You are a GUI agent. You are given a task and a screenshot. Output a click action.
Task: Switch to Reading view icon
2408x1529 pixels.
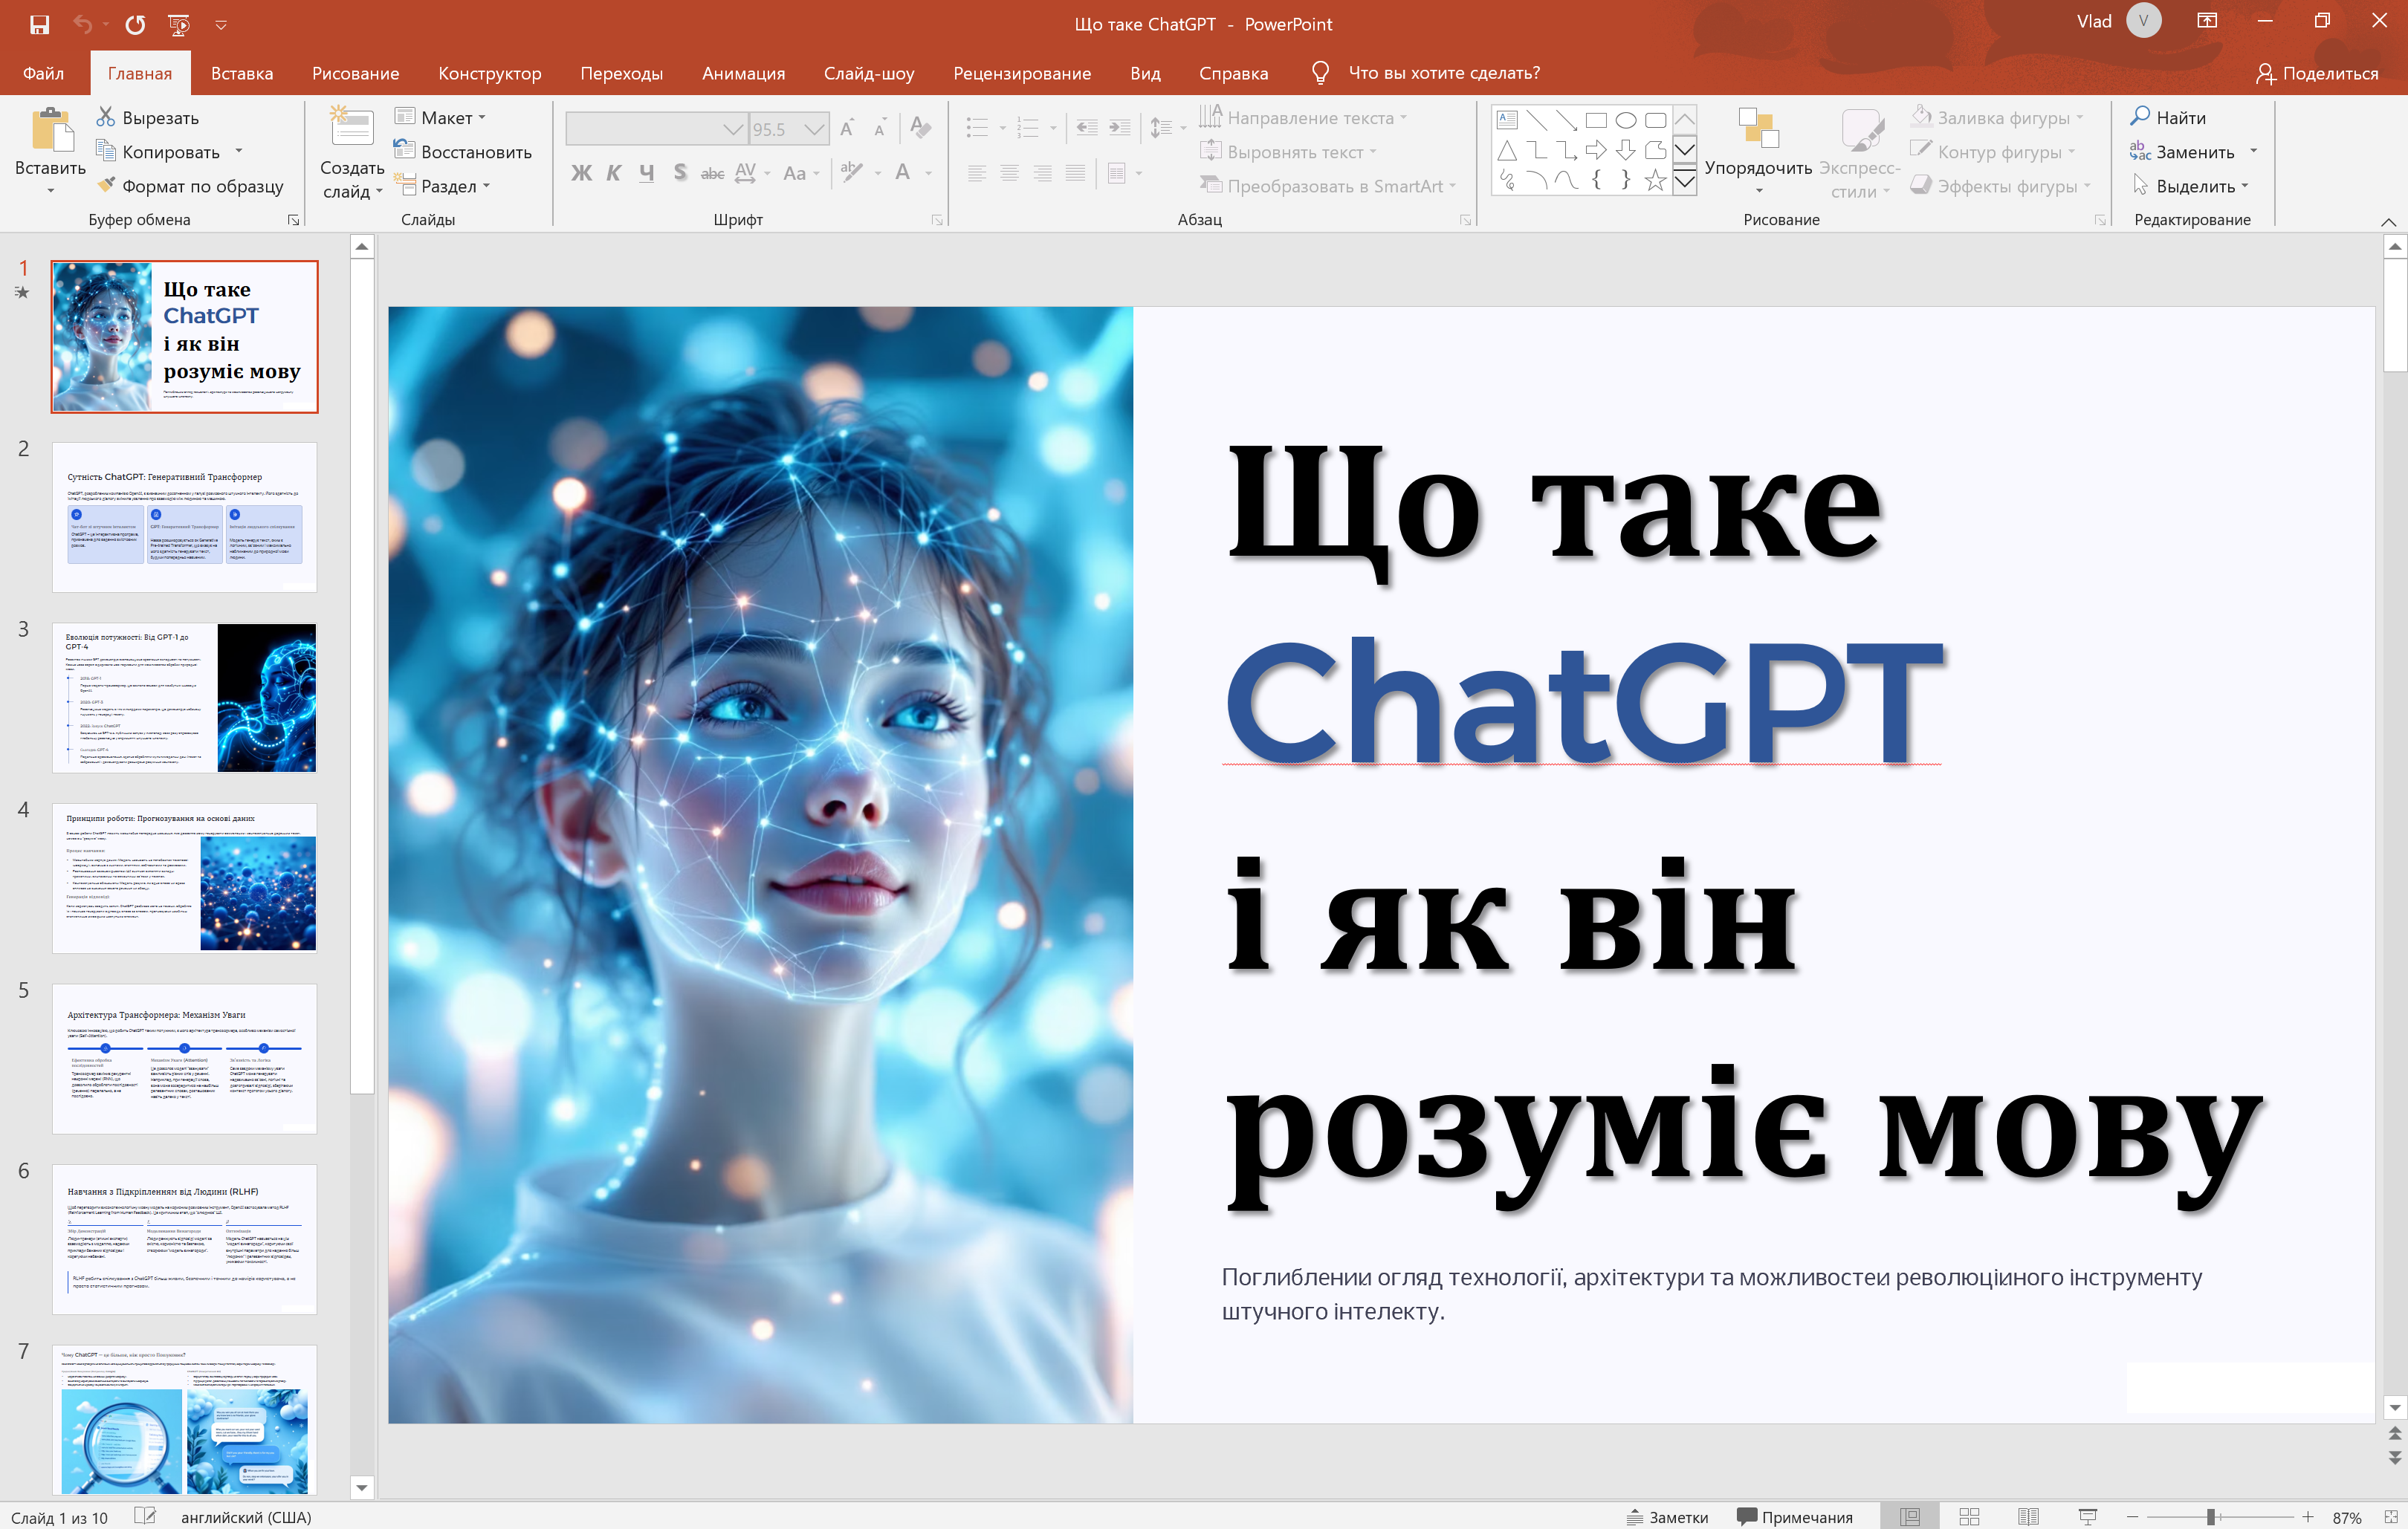(x=2028, y=1517)
